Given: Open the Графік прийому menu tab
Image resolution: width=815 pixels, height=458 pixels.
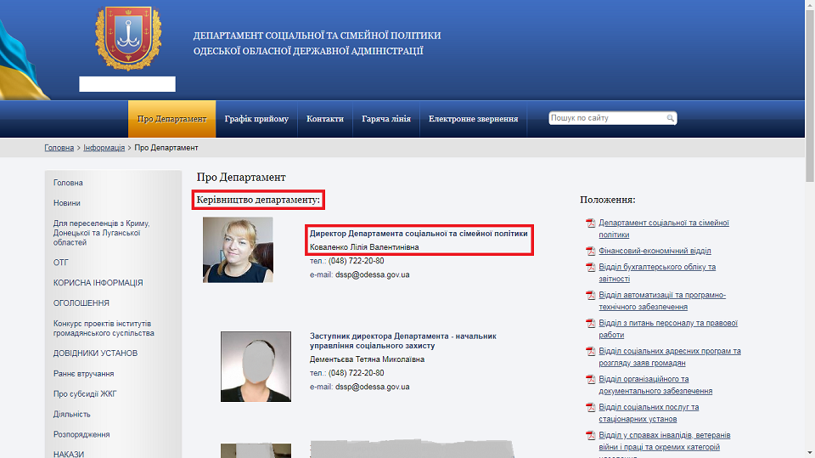Looking at the screenshot, I should click(x=256, y=119).
